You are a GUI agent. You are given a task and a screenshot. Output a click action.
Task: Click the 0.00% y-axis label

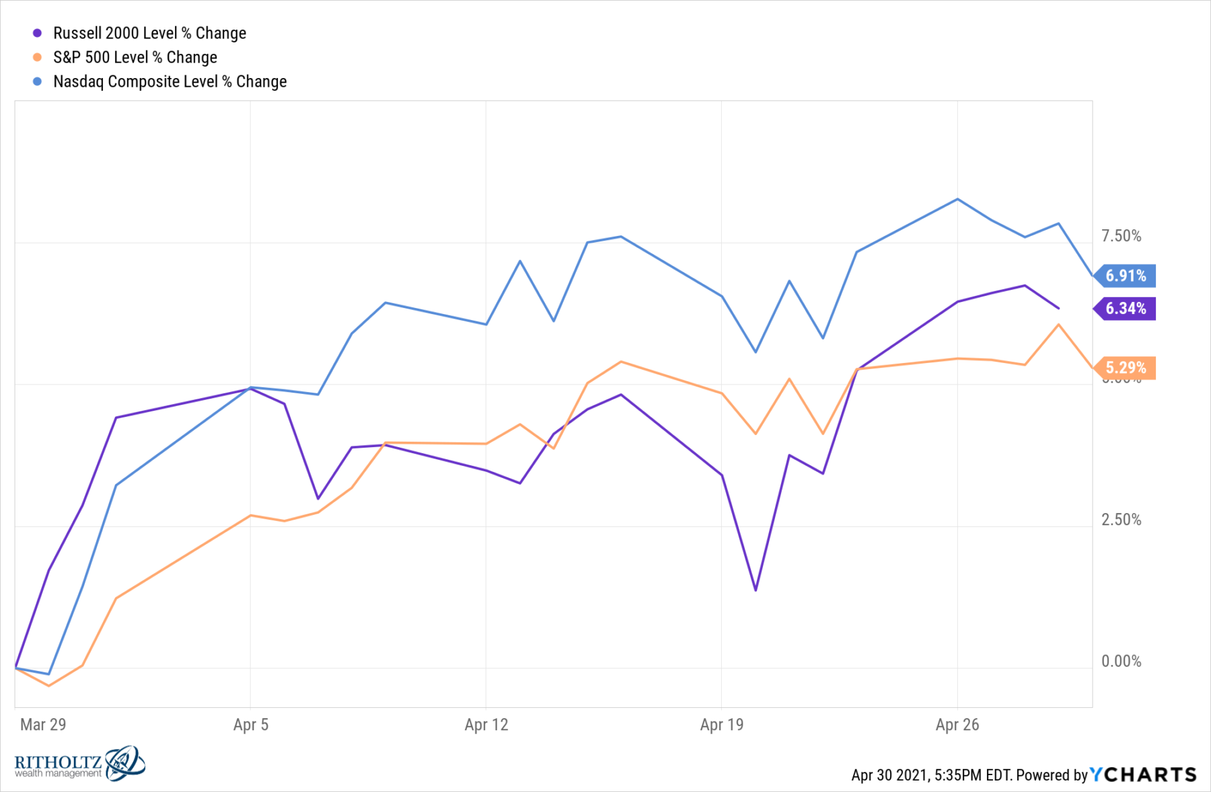click(x=1121, y=662)
